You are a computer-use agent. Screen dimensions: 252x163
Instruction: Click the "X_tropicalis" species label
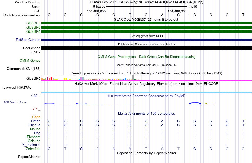[x=31, y=145]
